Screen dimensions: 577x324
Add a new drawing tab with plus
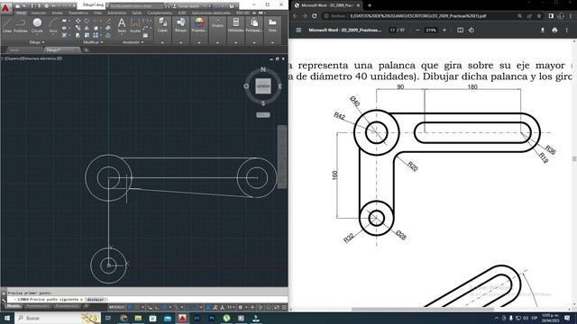pyautogui.click(x=87, y=49)
